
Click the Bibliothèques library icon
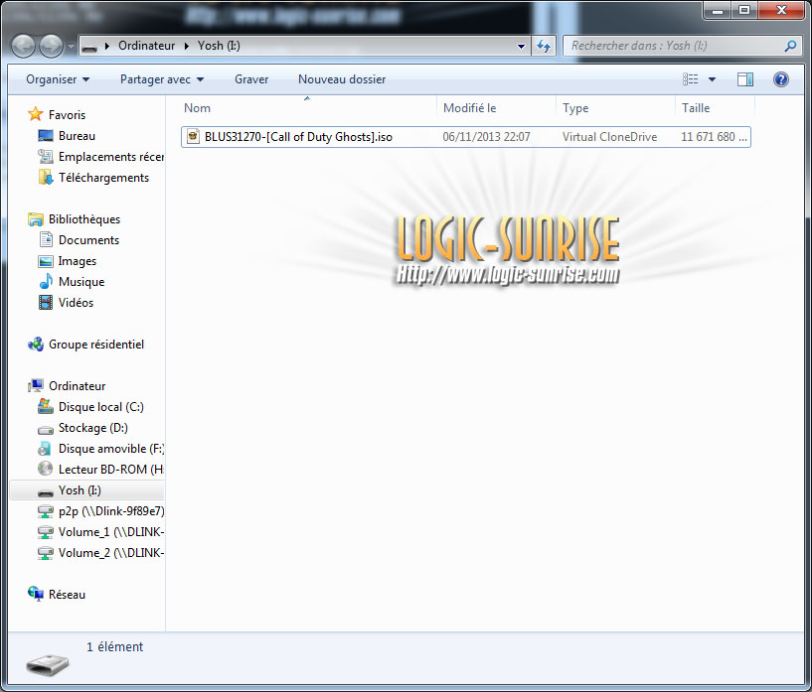pos(35,219)
